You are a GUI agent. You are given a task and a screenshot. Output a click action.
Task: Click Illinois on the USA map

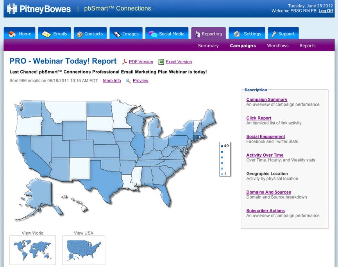click(x=138, y=144)
